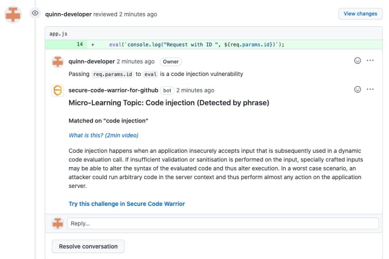Image resolution: width=389 pixels, height=259 pixels.
Task: Click the eye visibility icon near the reviewer
Action: (35, 13)
